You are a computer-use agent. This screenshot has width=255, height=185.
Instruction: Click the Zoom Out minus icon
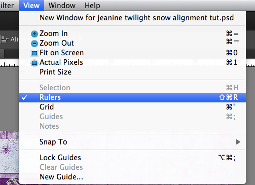34,44
